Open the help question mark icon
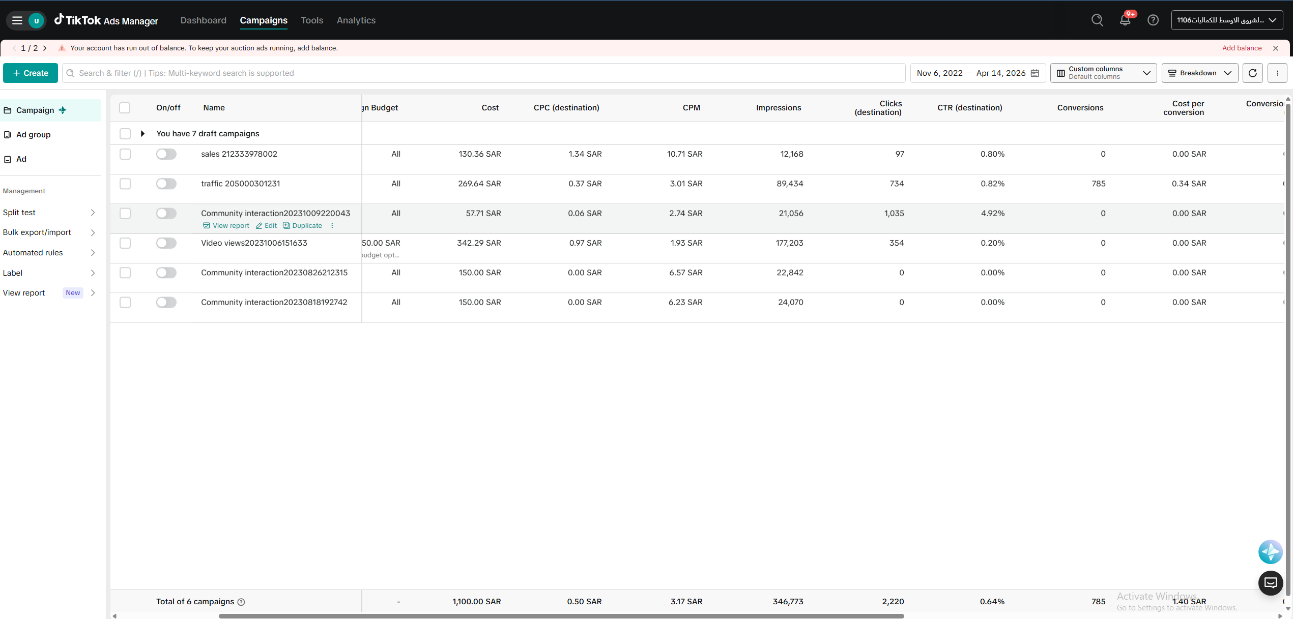The width and height of the screenshot is (1293, 619). click(x=1153, y=20)
